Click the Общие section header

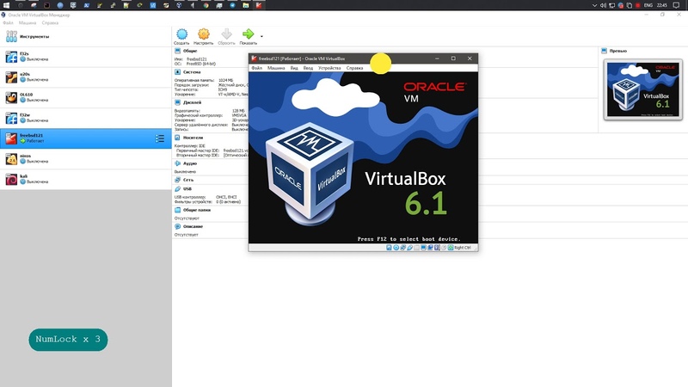click(190, 51)
